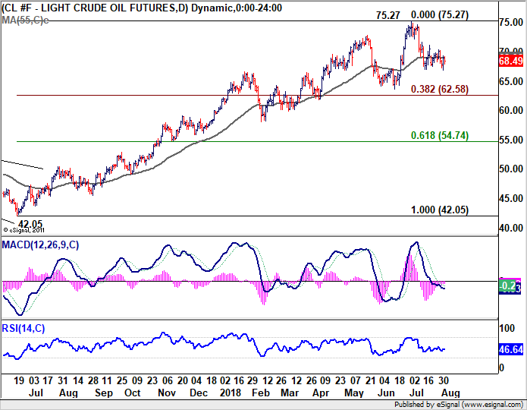
Task: Click the eSignal 2011 copyright notice
Action: coord(24,230)
